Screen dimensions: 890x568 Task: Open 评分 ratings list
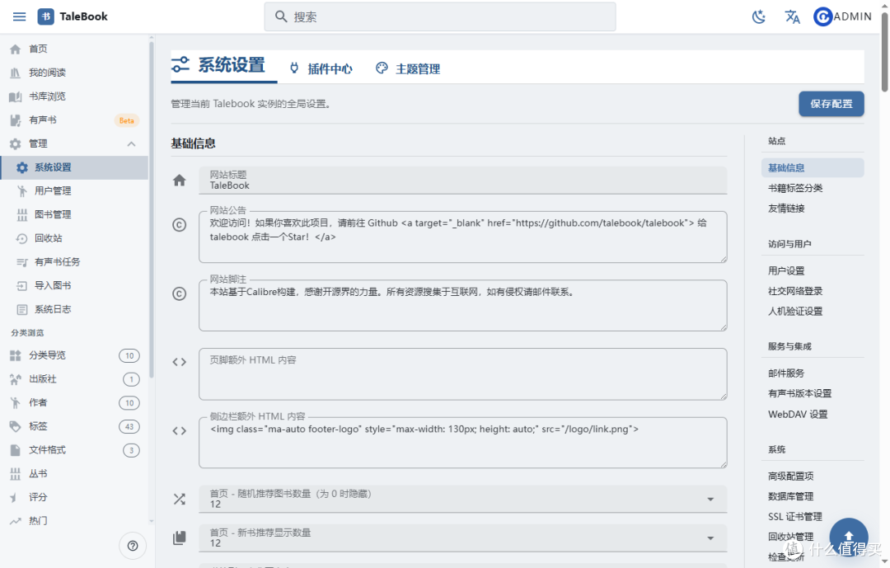pos(74,498)
